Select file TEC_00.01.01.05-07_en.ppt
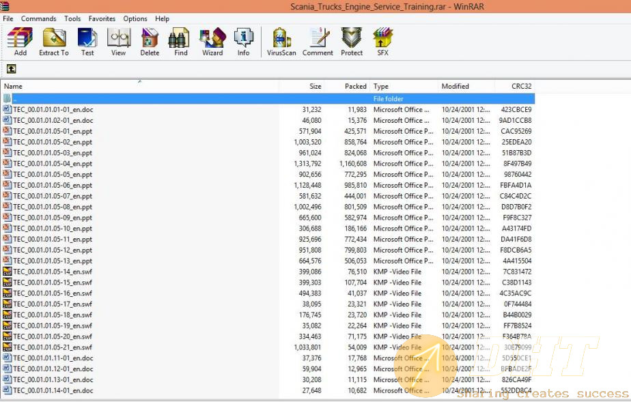Viewport: 631px width, 402px height. click(268, 196)
